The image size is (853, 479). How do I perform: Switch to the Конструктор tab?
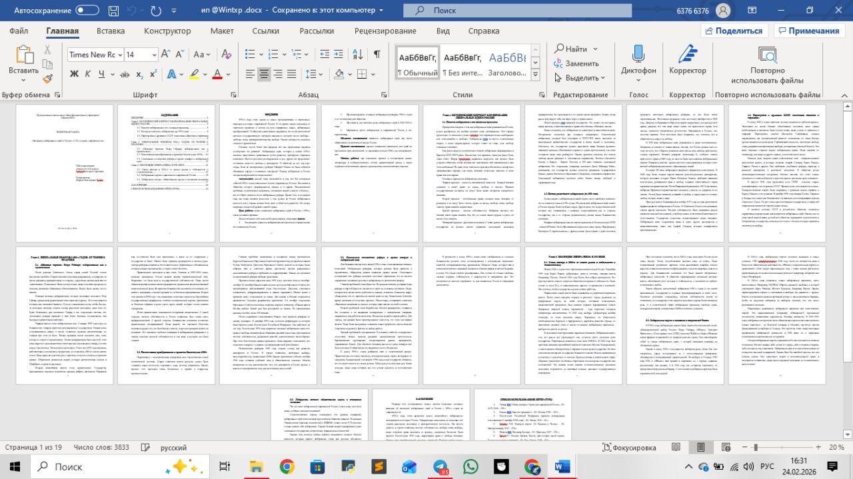167,31
